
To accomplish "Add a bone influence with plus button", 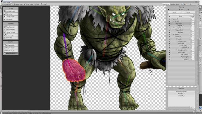I will 191,108.
